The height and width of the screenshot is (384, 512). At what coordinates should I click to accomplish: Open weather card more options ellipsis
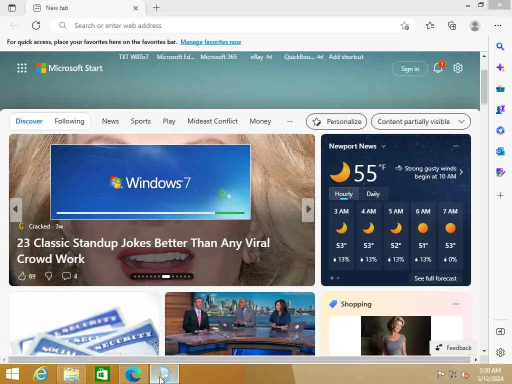456,146
